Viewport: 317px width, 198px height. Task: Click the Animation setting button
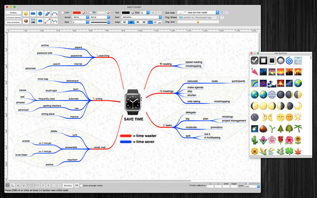(x=13, y=17)
